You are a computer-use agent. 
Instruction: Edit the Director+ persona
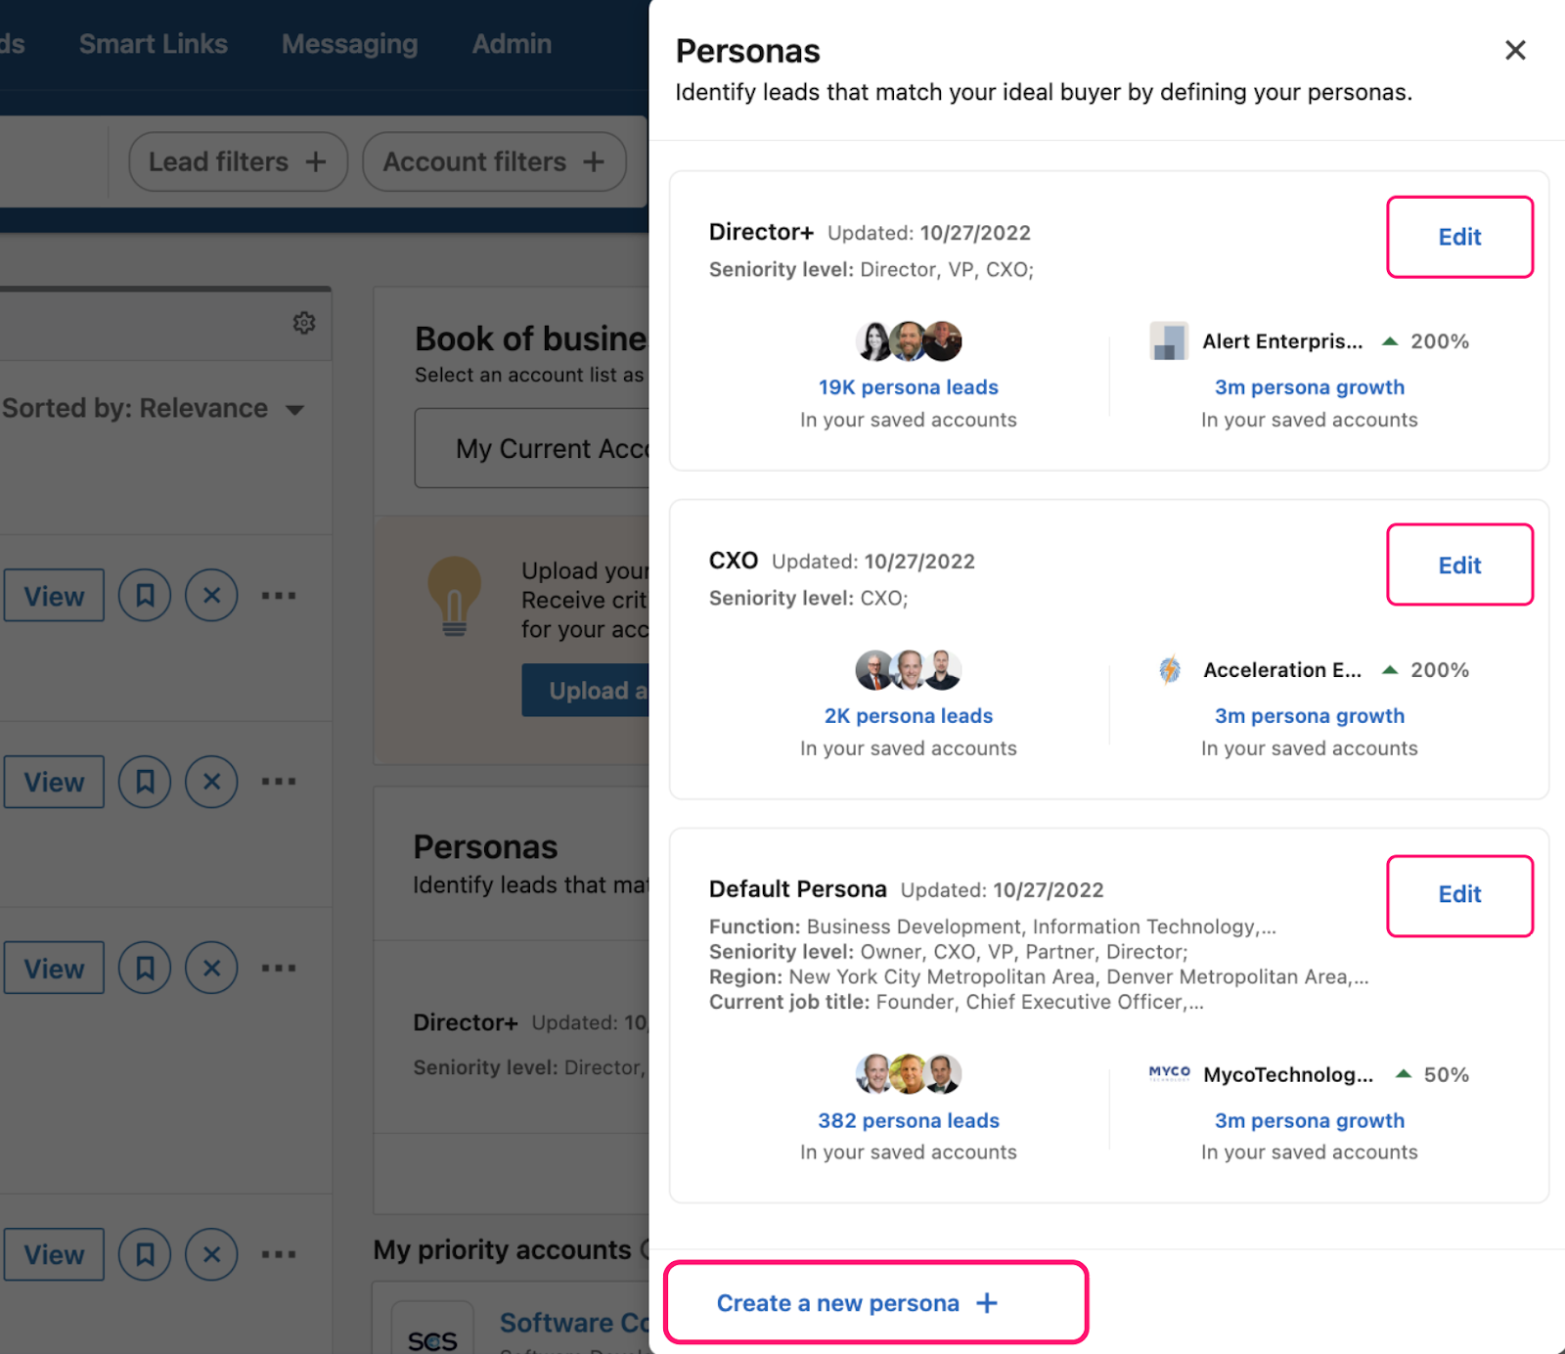point(1459,237)
